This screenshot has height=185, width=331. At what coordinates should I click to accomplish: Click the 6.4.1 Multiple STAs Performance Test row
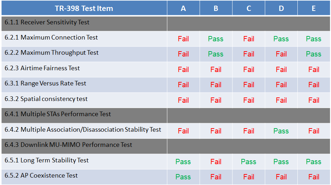tap(166, 115)
